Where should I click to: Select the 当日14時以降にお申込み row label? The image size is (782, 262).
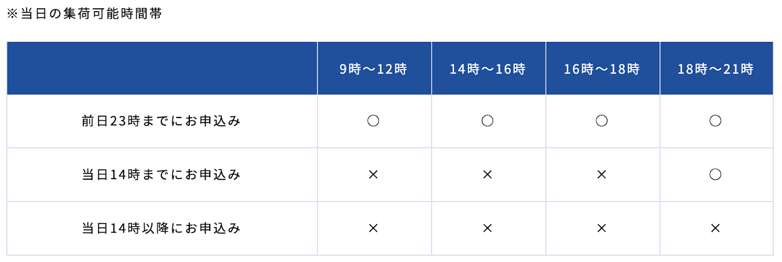click(161, 228)
